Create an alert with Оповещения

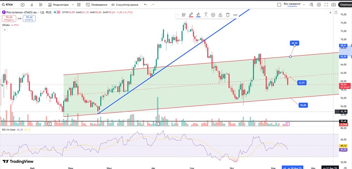[x=96, y=5]
